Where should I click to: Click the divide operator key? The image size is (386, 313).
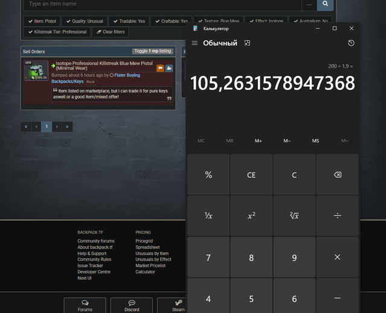tap(337, 216)
